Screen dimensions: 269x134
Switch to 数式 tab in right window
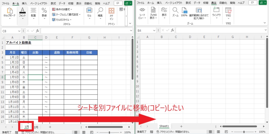click(188, 3)
